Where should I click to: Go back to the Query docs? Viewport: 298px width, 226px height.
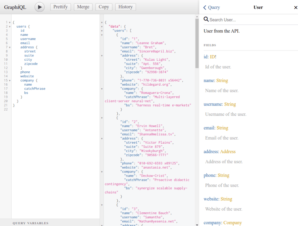211,7
